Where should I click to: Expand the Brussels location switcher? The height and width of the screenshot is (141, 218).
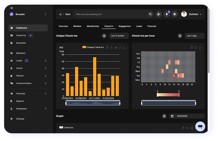click(46, 14)
